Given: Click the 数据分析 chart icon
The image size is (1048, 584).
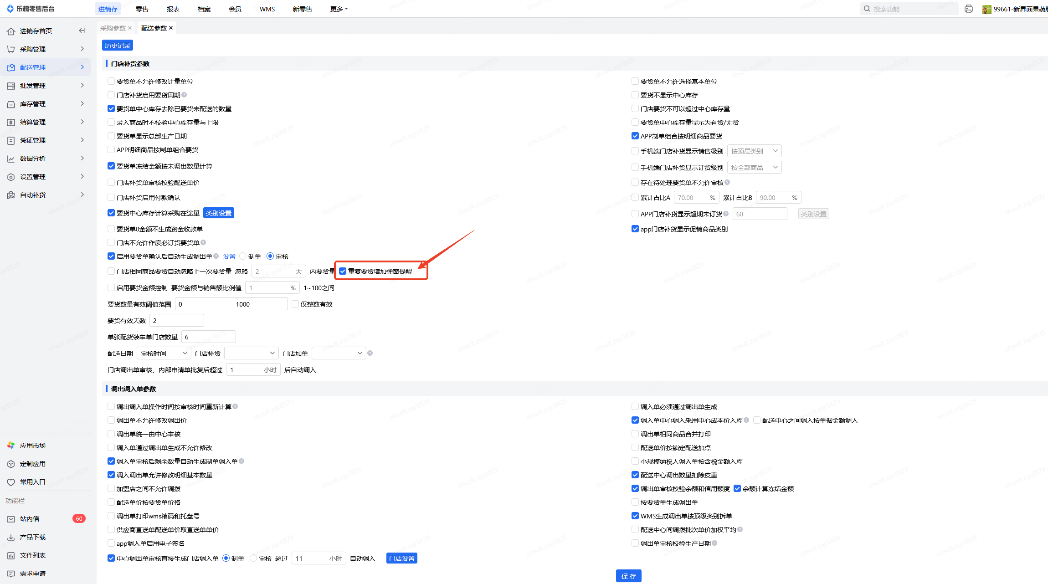Looking at the screenshot, I should [x=11, y=159].
